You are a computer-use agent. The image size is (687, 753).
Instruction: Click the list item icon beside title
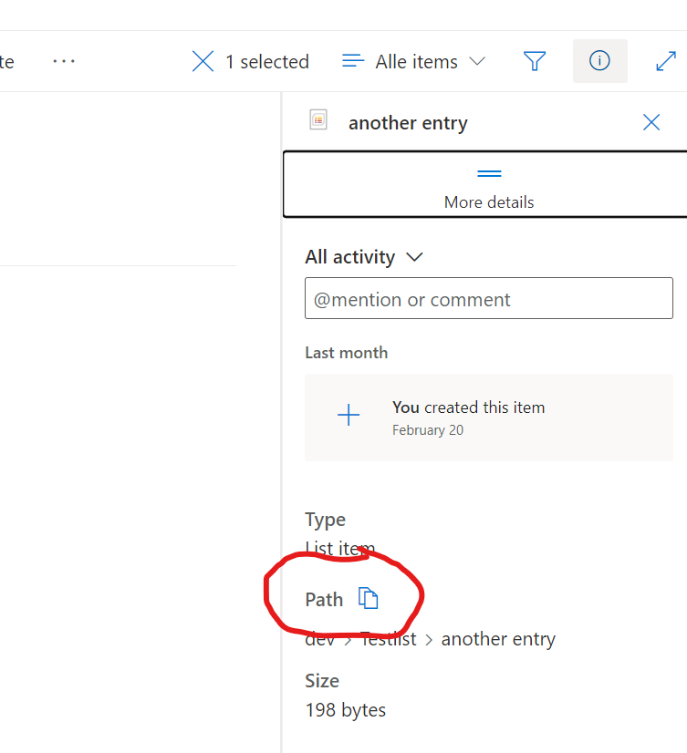point(318,119)
